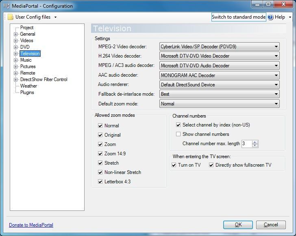The image size is (296, 236).
Task: Open the MPEG / AC3 audio decoder dropdown
Action: 220,66
